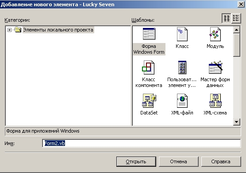Expand the Элементы локального проекта node

click(9, 30)
